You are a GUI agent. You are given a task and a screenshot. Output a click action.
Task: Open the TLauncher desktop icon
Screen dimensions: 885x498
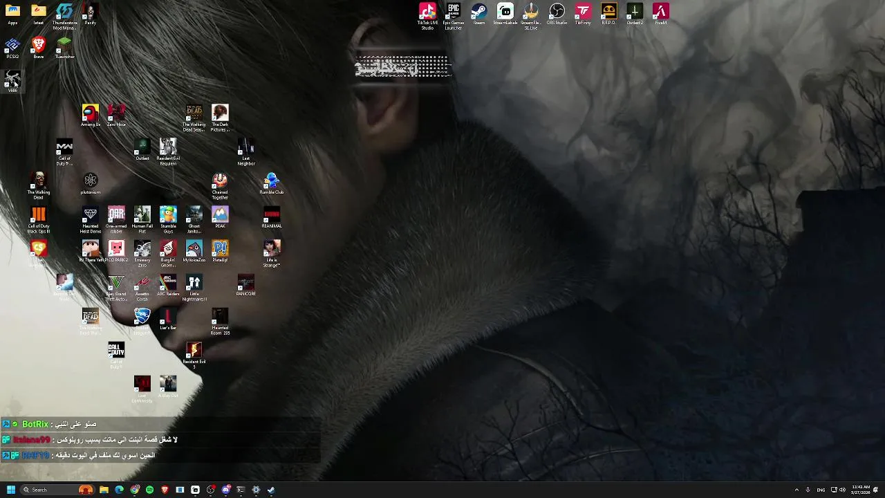point(64,48)
